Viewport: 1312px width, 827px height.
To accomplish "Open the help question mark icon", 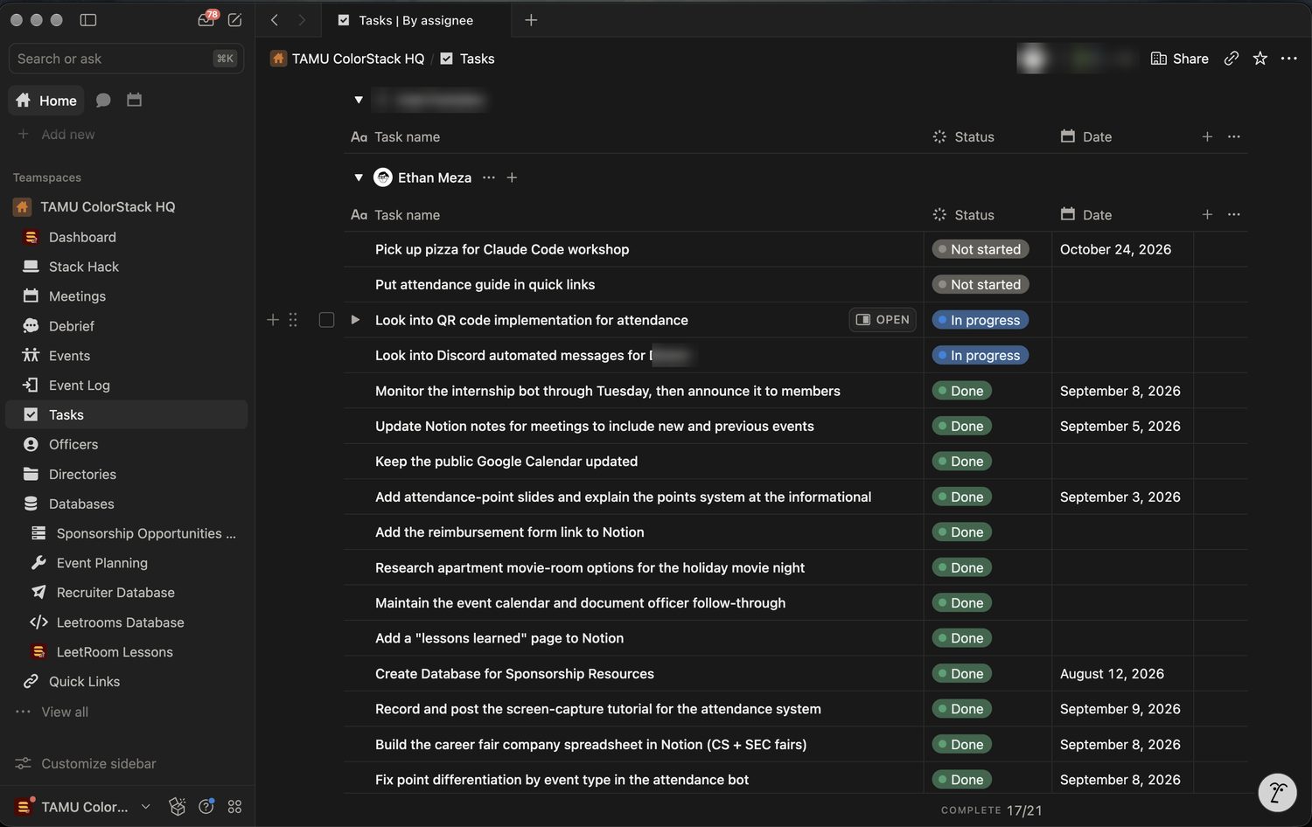I will pos(206,807).
